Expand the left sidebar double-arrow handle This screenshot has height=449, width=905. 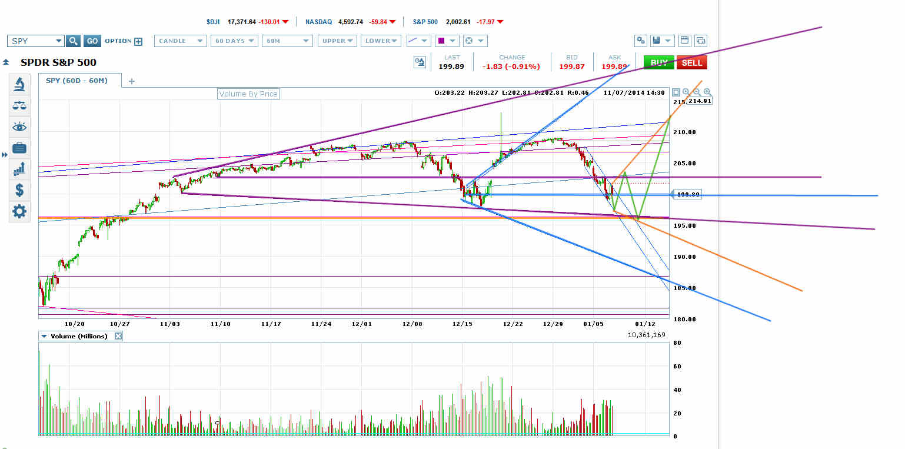4,155
